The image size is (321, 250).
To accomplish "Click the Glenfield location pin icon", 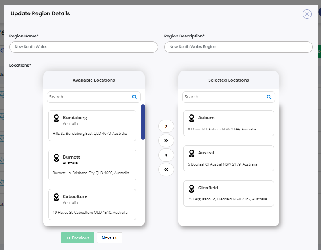I will [192, 189].
